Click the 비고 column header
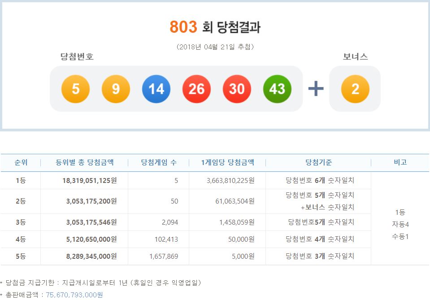Viewport: 430px width, 300px height. (x=400, y=162)
